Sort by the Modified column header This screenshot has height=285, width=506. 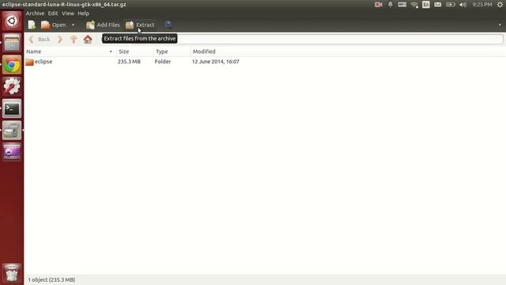coord(348,51)
